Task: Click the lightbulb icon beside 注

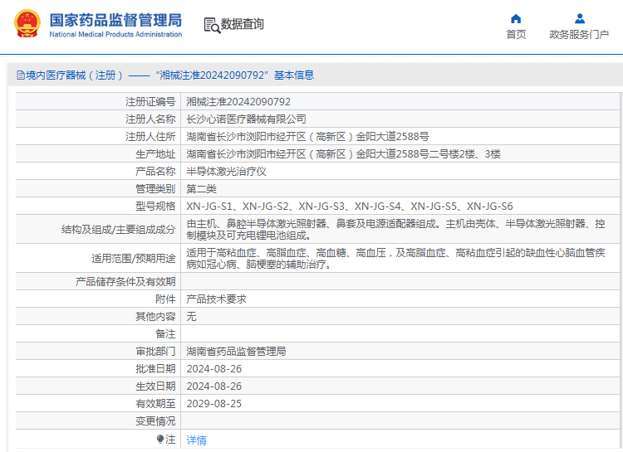Action: coord(160,440)
